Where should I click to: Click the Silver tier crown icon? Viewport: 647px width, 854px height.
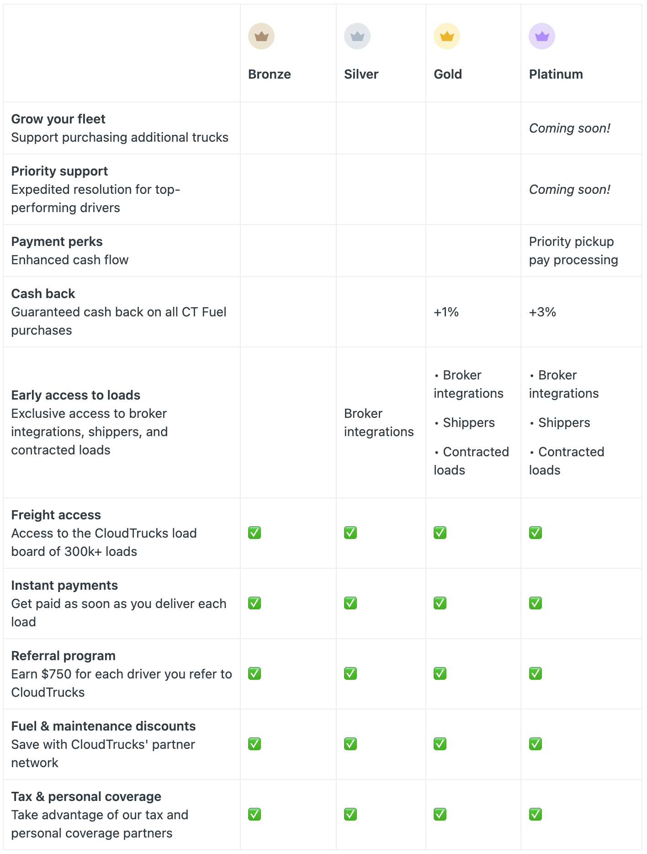pyautogui.click(x=357, y=36)
